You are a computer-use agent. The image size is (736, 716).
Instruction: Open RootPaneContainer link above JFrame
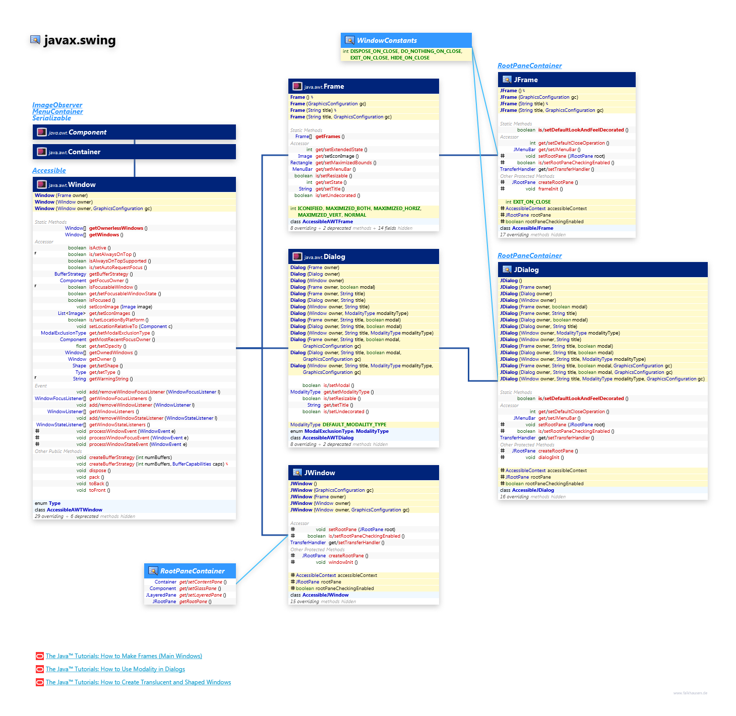529,66
